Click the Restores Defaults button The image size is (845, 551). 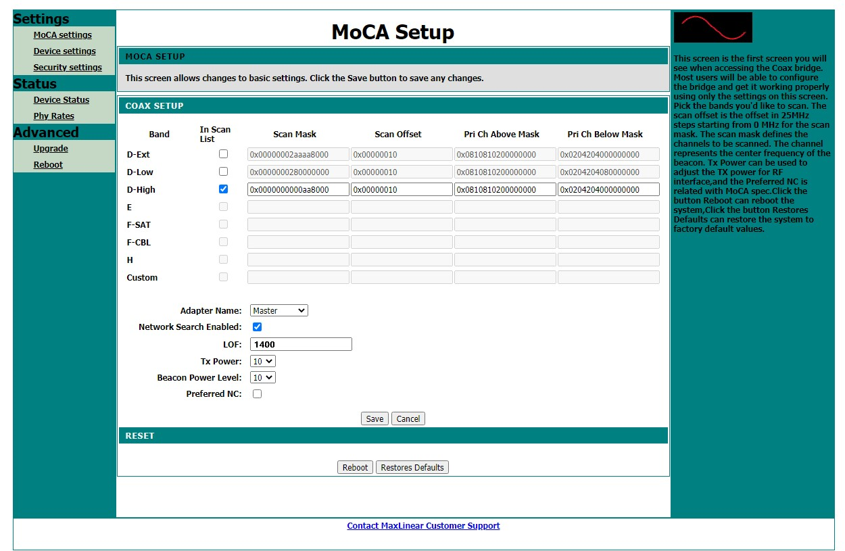pyautogui.click(x=412, y=466)
